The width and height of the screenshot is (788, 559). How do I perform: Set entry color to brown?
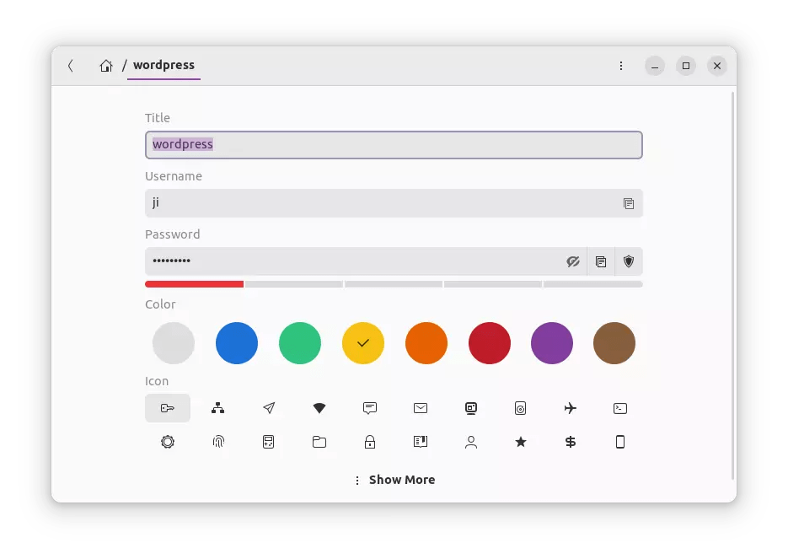pos(614,343)
